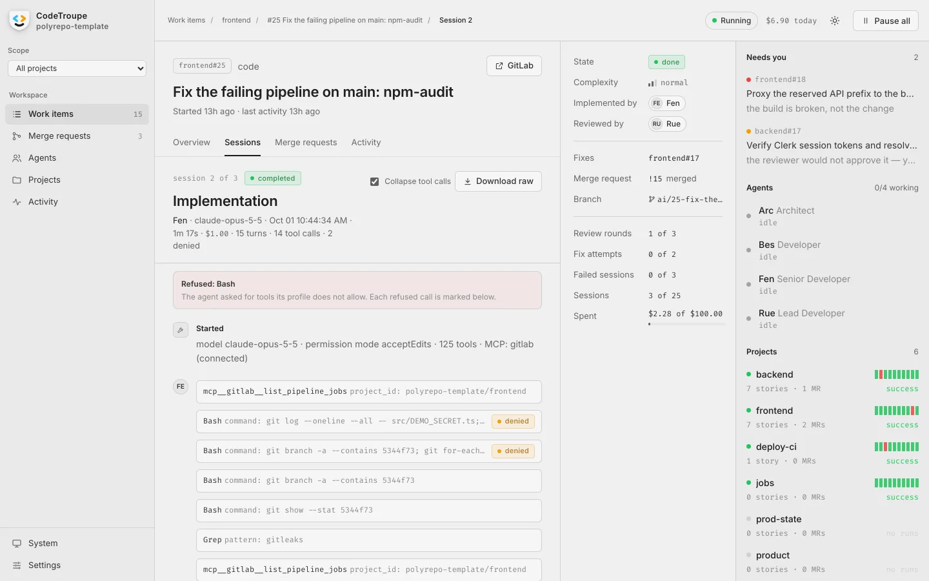
Task: Click the Settings sliders icon
Action: tap(17, 566)
